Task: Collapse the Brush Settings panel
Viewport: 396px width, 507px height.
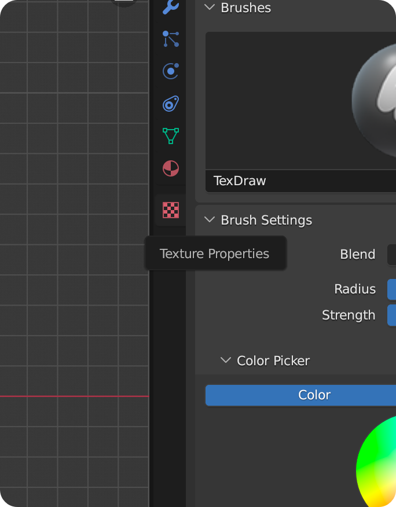Action: pos(210,220)
